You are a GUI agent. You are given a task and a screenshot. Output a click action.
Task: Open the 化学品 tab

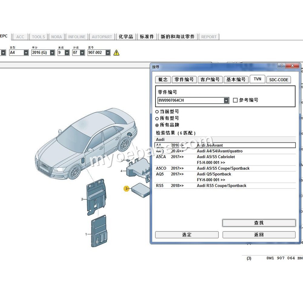click(126, 37)
